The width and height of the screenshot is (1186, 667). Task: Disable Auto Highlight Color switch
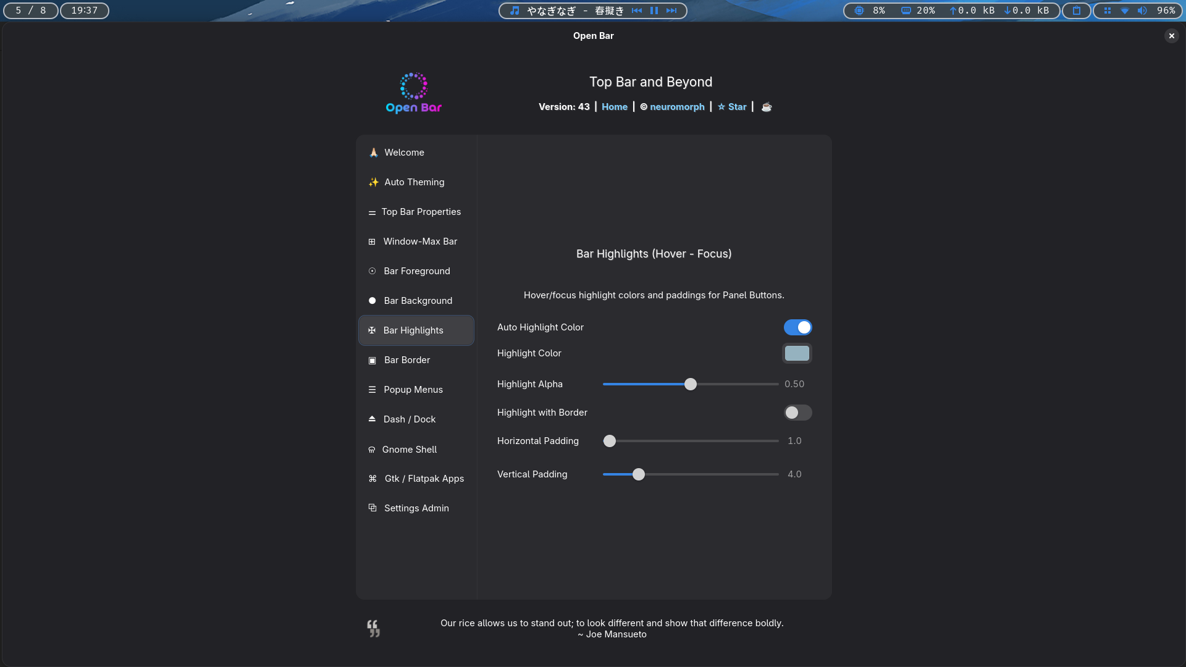coord(797,327)
